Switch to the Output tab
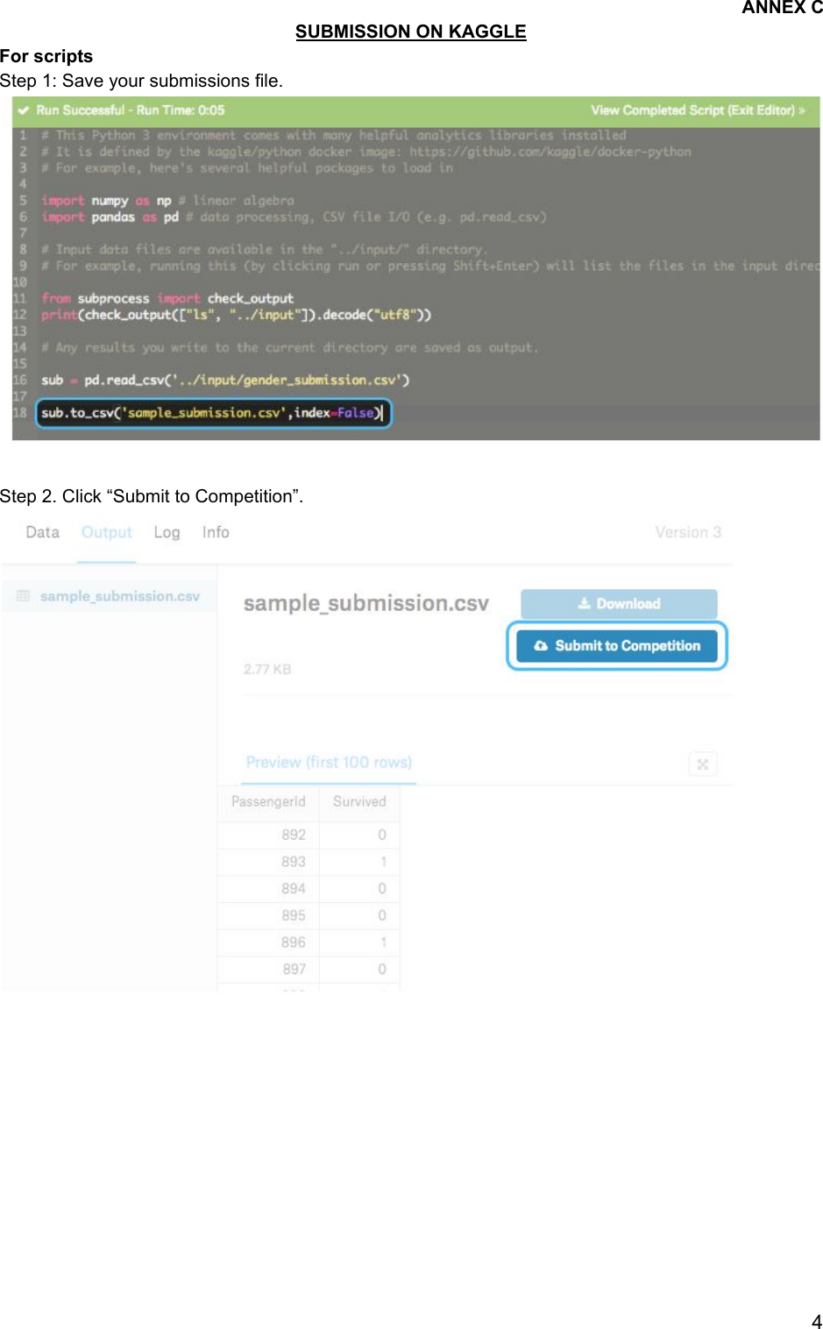Screen dimensions: 823x1329 [x=107, y=532]
